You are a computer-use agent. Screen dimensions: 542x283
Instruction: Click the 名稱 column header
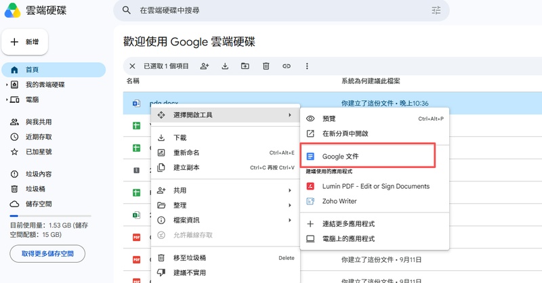(133, 81)
